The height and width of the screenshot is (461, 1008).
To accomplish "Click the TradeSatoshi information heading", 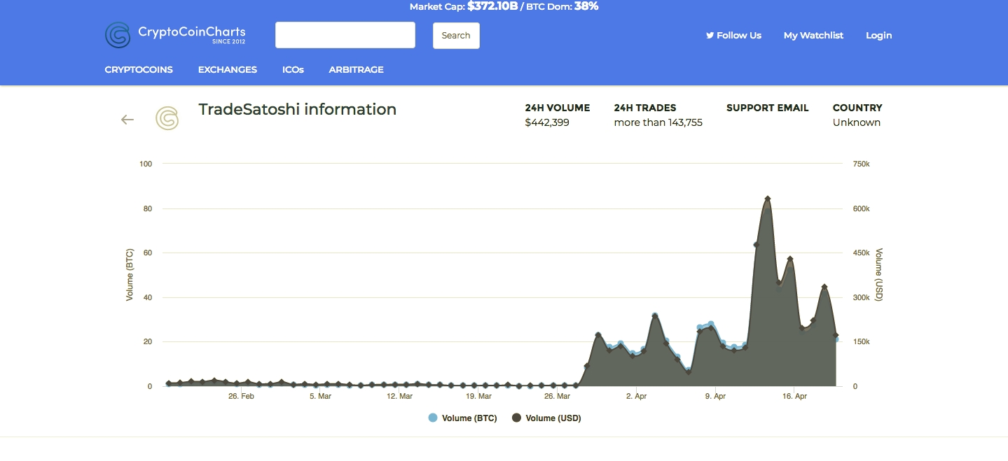I will (298, 109).
